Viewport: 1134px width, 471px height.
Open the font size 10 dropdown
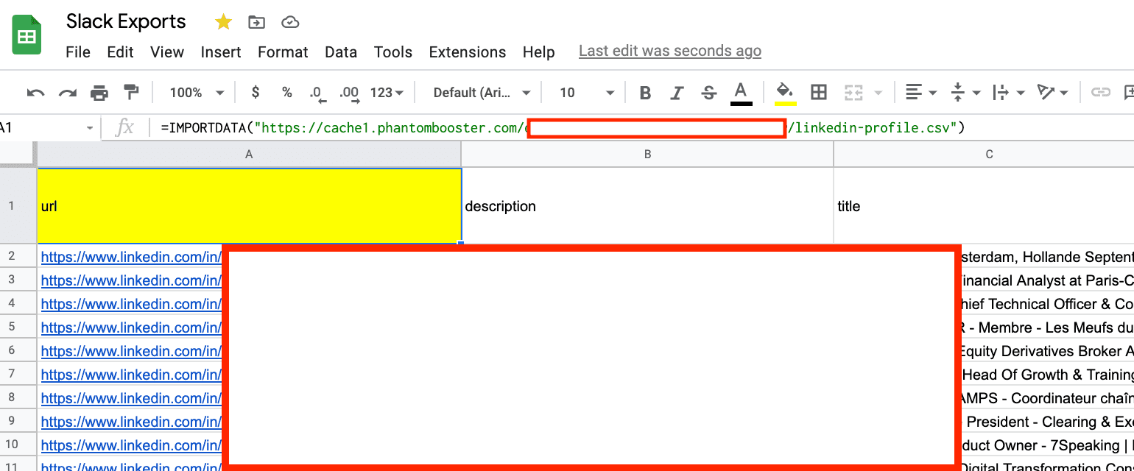[587, 93]
